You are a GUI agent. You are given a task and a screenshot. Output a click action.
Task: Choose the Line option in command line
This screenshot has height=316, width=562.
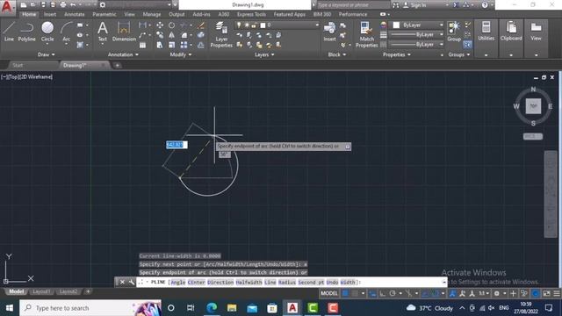[270, 283]
